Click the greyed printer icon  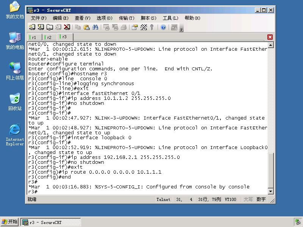point(124,27)
